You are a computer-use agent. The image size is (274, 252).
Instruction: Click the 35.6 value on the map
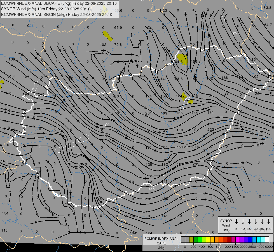[x=118, y=11]
